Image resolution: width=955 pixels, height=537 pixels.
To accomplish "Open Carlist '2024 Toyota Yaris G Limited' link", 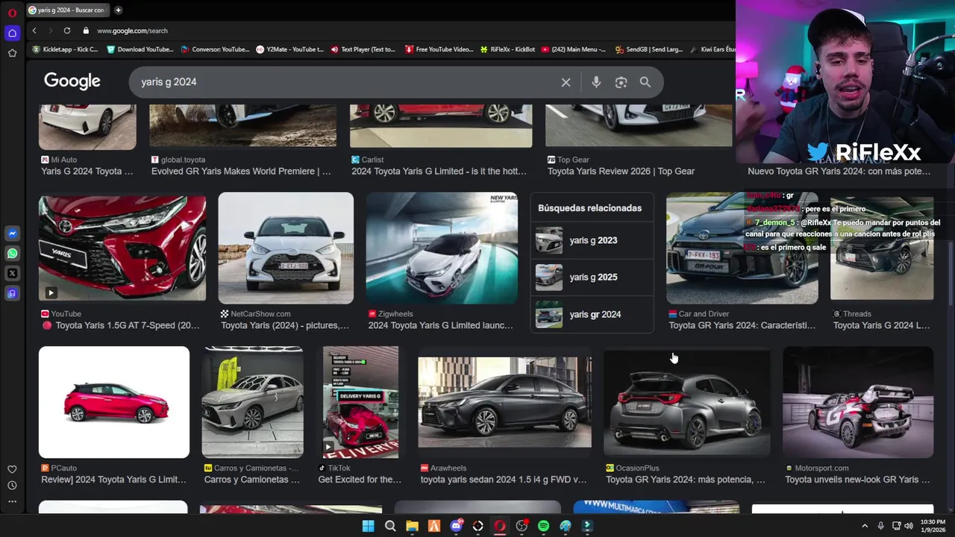I will 439,171.
